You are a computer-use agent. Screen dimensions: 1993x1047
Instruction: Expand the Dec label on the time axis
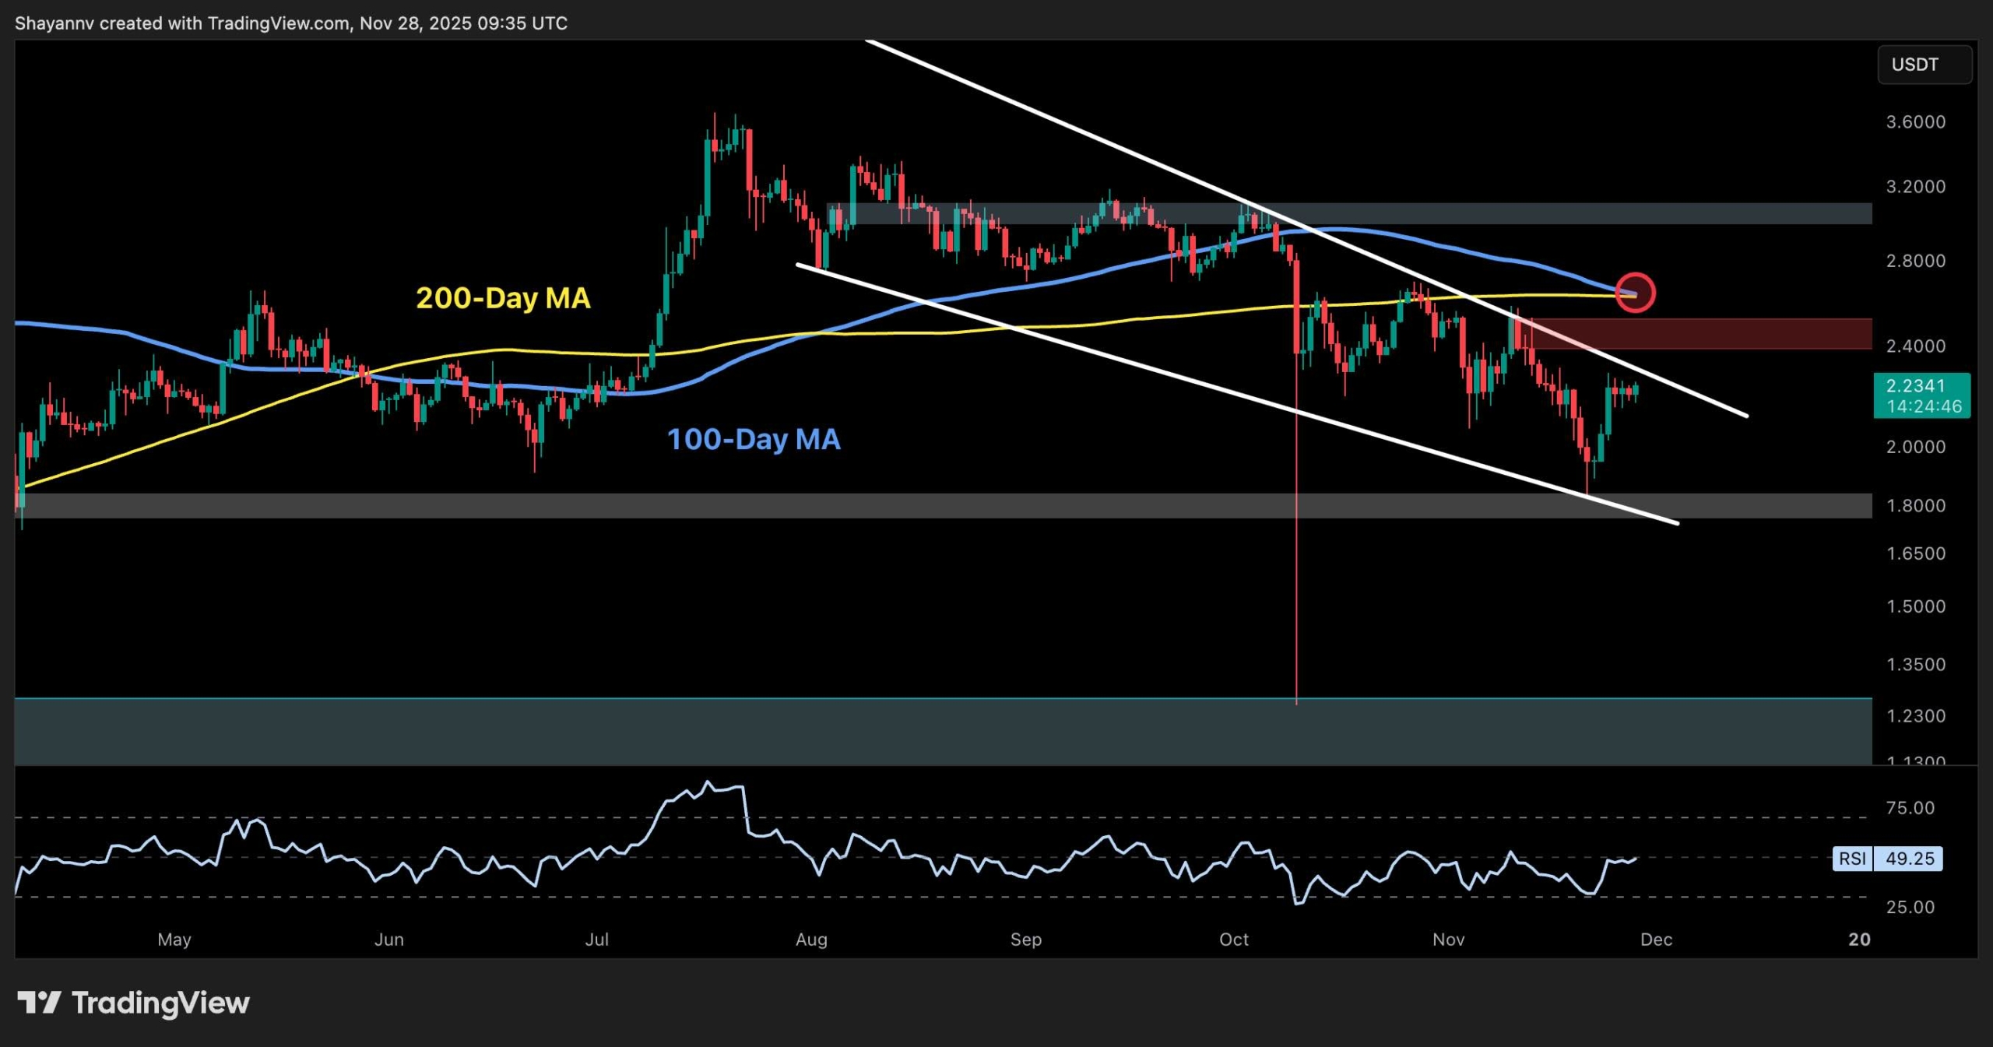pos(1658,940)
